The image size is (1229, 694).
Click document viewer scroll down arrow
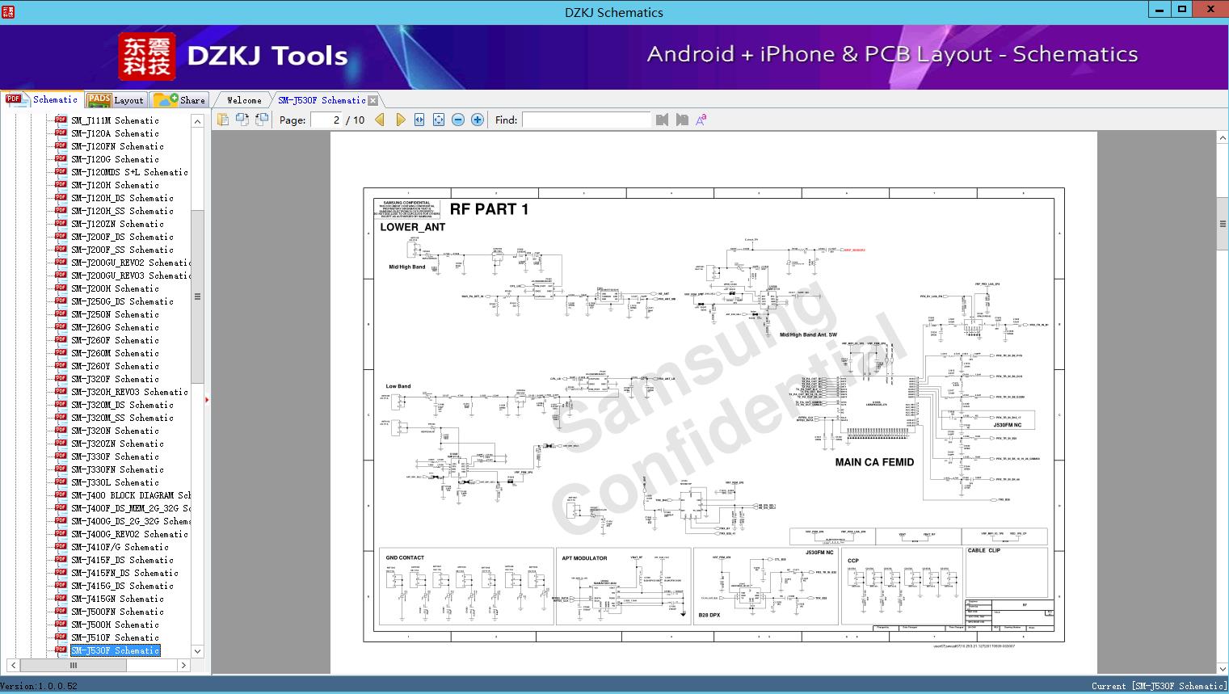(1223, 668)
